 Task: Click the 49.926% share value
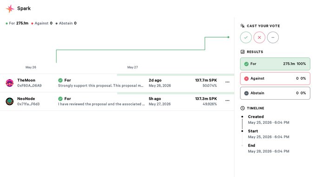(x=210, y=104)
